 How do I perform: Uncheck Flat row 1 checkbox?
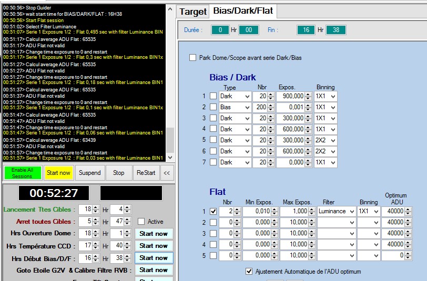tap(213, 211)
